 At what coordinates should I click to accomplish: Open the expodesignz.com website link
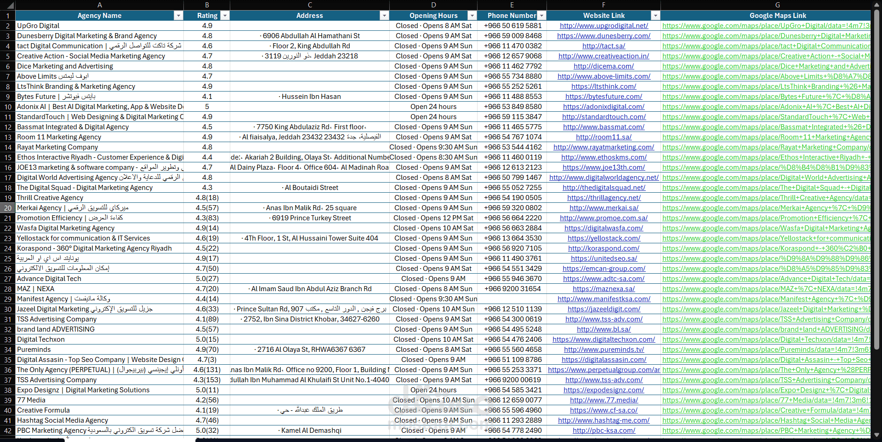(x=604, y=390)
